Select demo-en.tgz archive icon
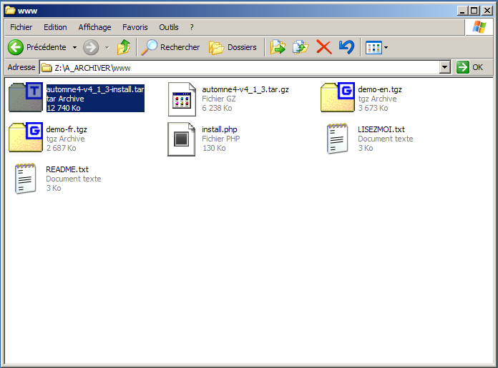This screenshot has width=498, height=368. click(338, 97)
